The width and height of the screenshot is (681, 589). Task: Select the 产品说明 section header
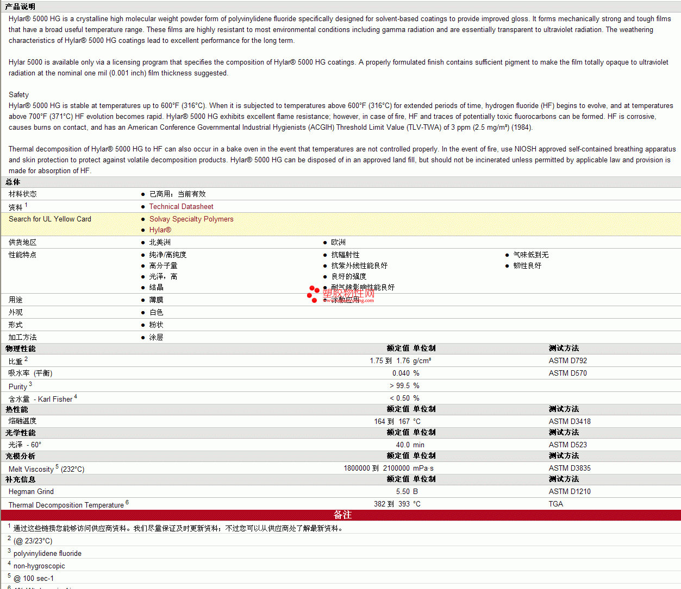(x=20, y=7)
